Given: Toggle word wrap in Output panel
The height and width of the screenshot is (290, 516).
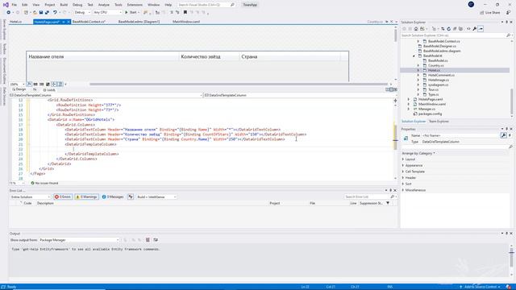Looking at the screenshot, I should click(156, 240).
